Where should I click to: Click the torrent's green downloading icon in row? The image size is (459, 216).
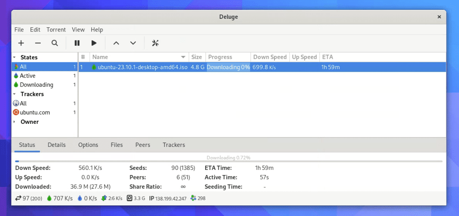click(94, 67)
